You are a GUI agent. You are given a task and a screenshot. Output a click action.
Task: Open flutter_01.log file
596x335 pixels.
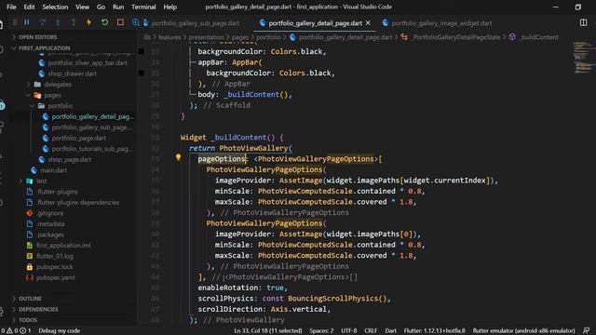tap(55, 256)
